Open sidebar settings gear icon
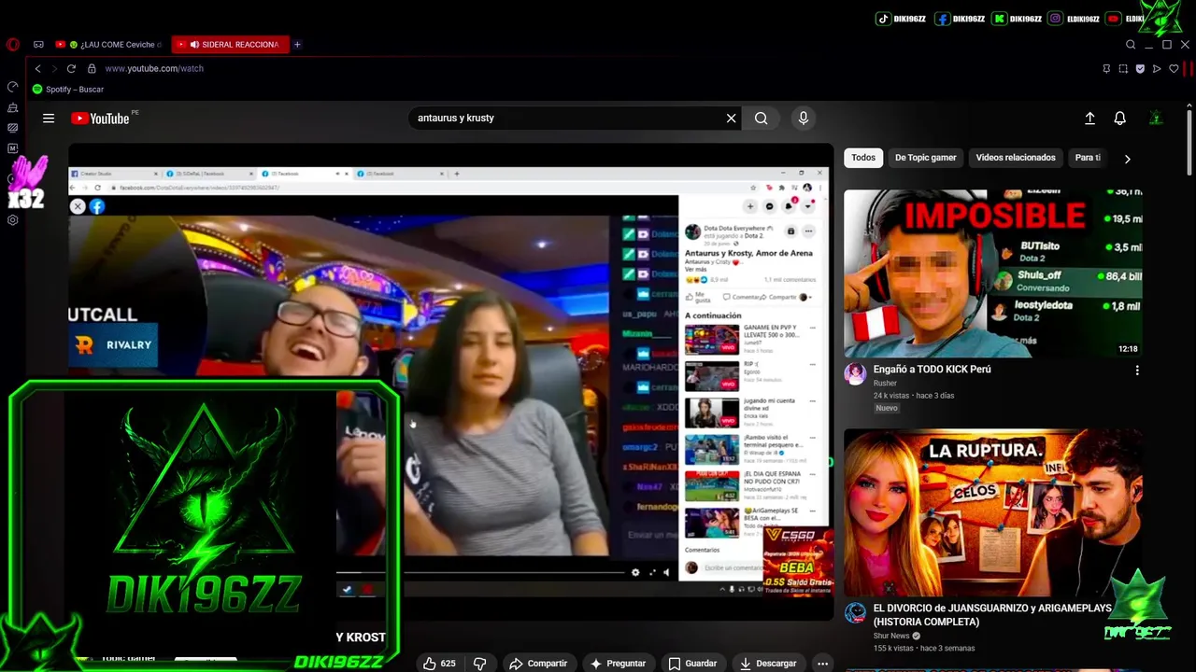The width and height of the screenshot is (1196, 672). pos(12,220)
